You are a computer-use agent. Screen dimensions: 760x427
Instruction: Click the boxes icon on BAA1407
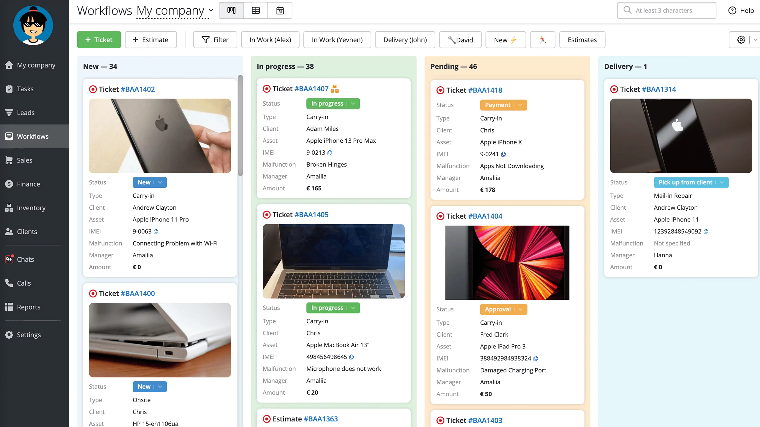pyautogui.click(x=335, y=89)
